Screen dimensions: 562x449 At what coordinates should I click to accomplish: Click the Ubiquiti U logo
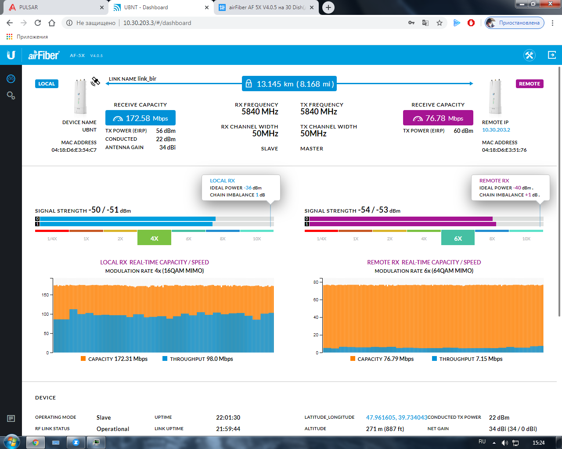(11, 55)
